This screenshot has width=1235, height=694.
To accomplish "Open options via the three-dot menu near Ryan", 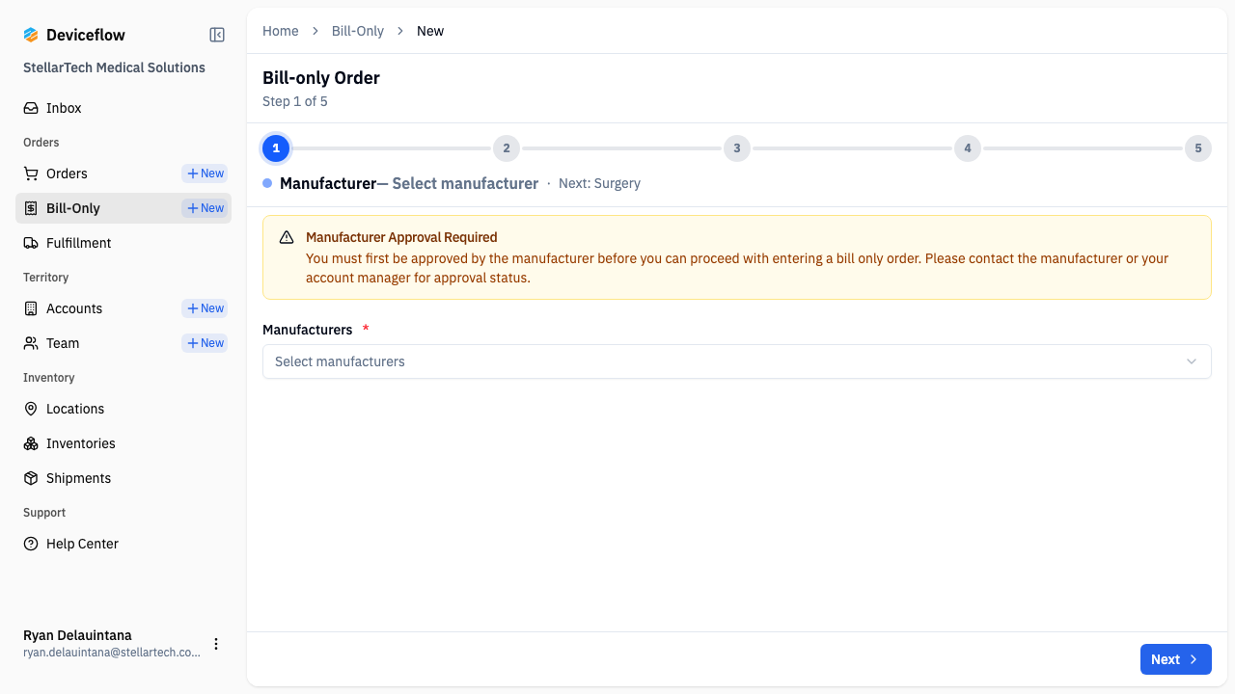I will click(215, 643).
